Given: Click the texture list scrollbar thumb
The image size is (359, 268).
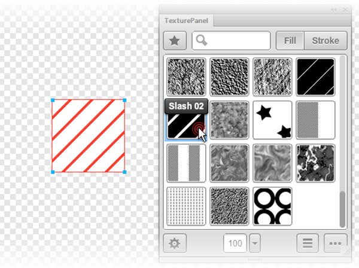Looking at the screenshot, I should (342, 209).
